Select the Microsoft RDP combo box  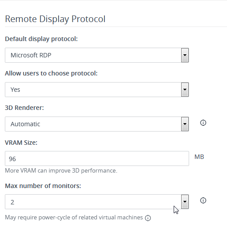pyautogui.click(x=97, y=55)
